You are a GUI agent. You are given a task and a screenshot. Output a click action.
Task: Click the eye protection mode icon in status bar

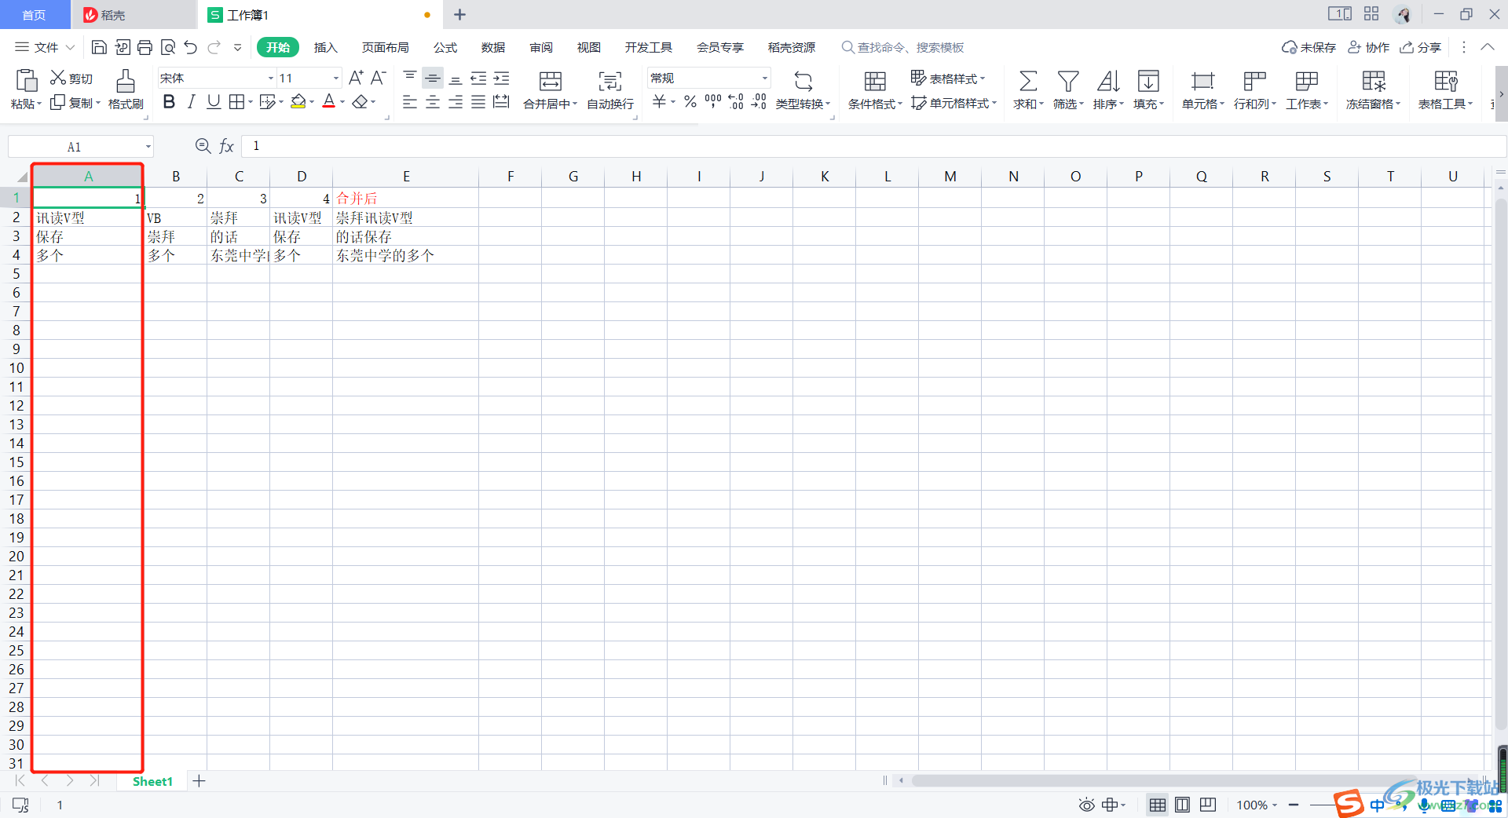pos(1086,805)
